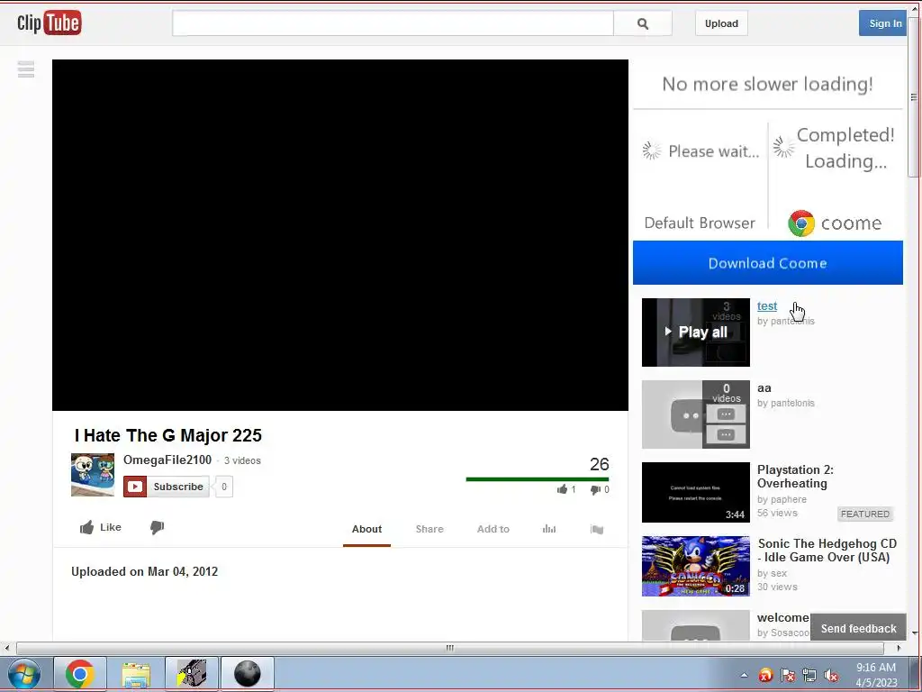Click 'by paphere' uploader name
The width and height of the screenshot is (922, 692).
[x=782, y=499]
